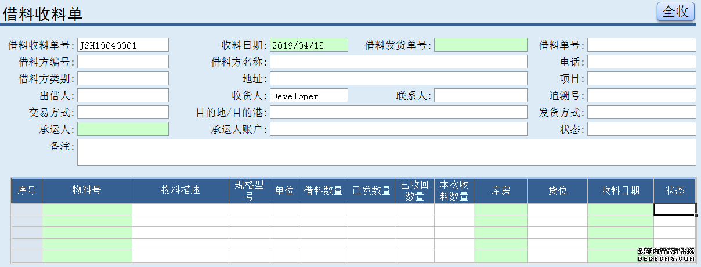The width and height of the screenshot is (701, 267).
Task: Select the 收料日期 date field
Action: [309, 45]
